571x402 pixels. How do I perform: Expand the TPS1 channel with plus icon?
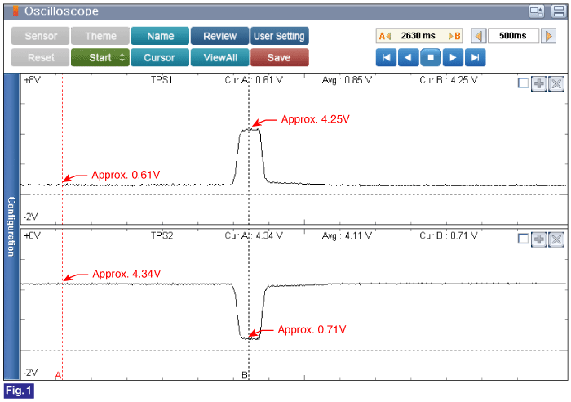[539, 83]
